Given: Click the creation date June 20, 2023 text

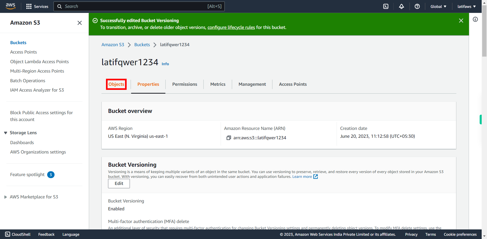Looking at the screenshot, I should point(377,136).
